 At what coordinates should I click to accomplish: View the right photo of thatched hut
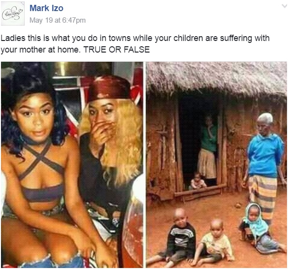pos(217,165)
